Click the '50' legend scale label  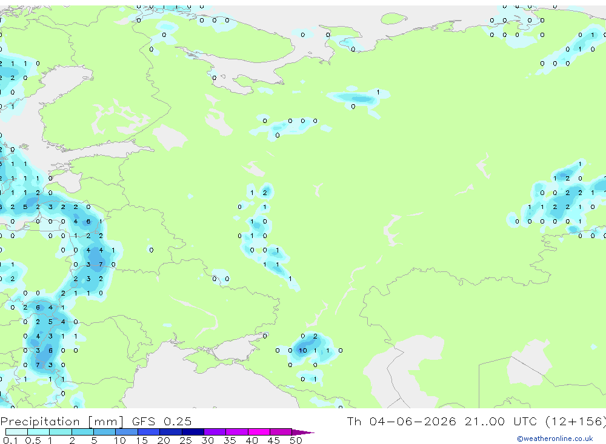(x=296, y=440)
